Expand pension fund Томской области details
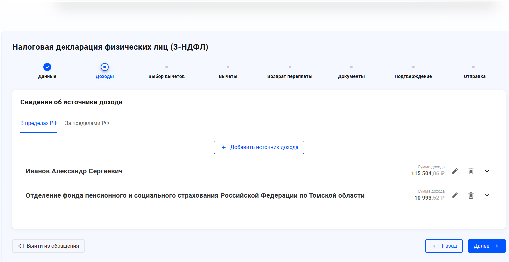This screenshot has height=262, width=509. click(x=487, y=195)
